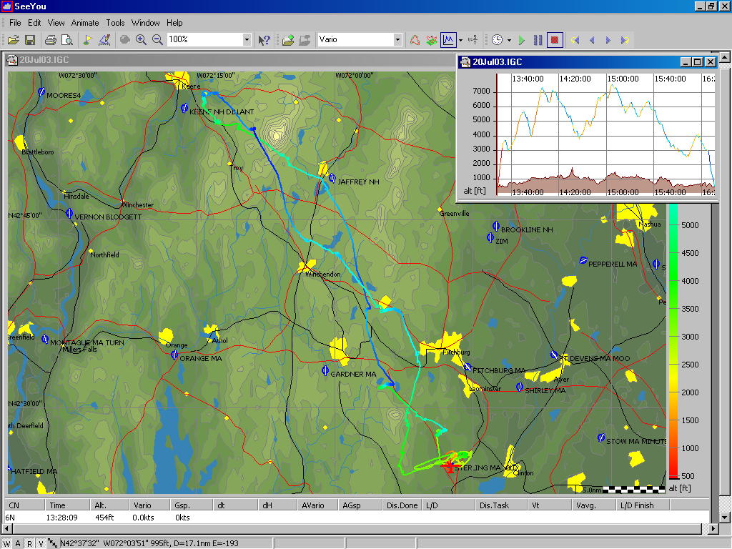Open the Animate menu
Viewport: 732px width, 549px height.
point(85,23)
